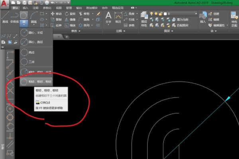Click the Open file folder icon
Screen dimensions: 239x159
(x=19, y=3)
